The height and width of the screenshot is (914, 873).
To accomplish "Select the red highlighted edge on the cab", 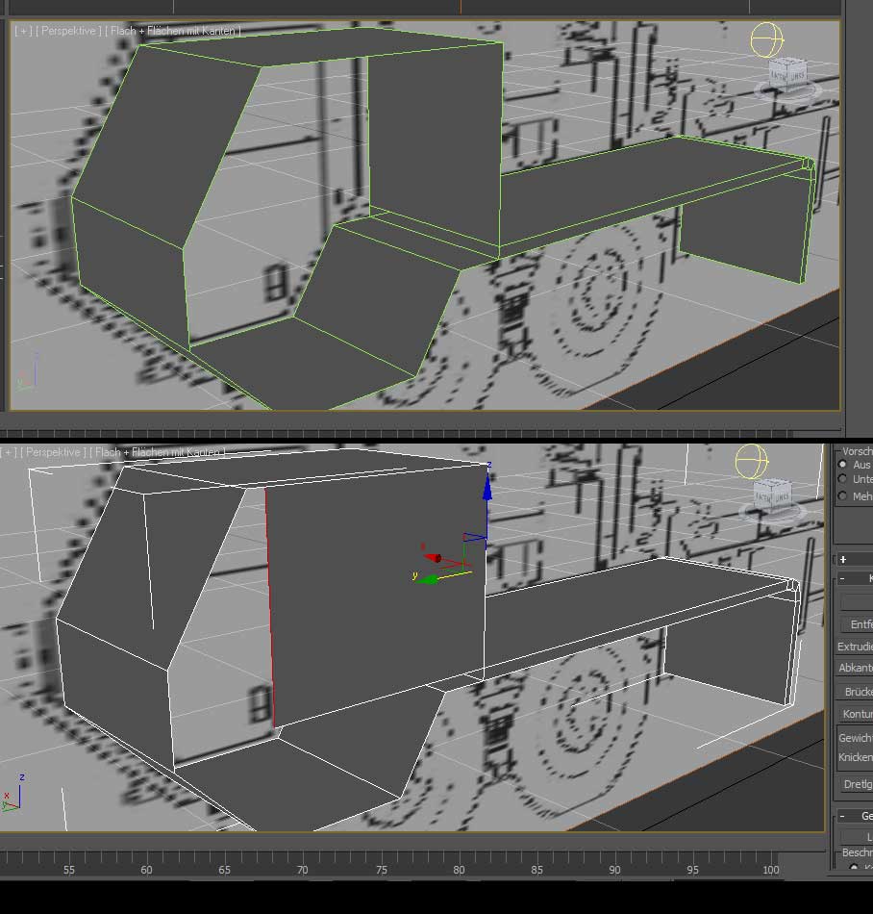I will coord(269,606).
